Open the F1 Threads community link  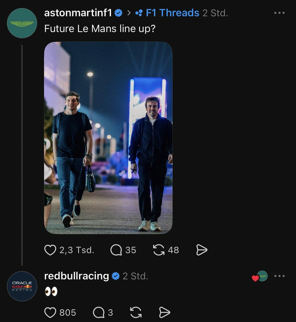pos(172,13)
